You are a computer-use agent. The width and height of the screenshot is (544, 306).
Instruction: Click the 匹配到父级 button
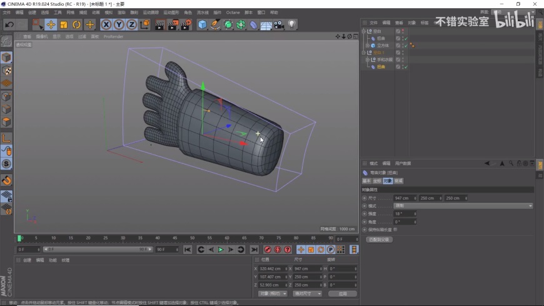pos(378,239)
